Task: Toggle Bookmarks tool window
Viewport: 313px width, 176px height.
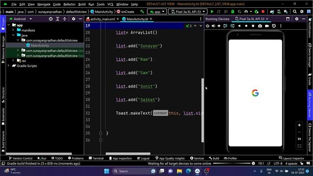Action: click(x=3, y=117)
